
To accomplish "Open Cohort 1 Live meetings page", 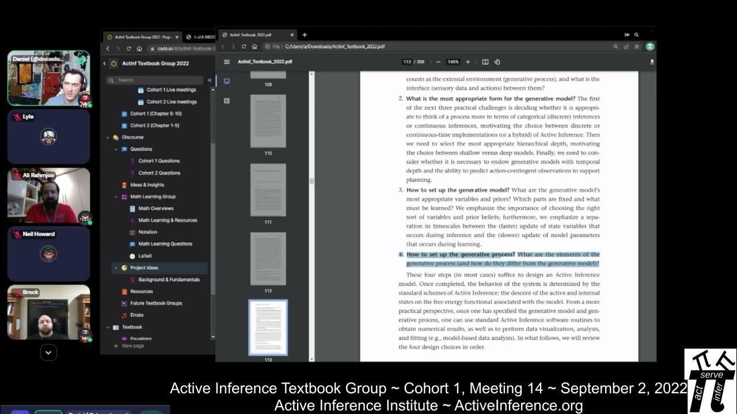I will click(171, 90).
